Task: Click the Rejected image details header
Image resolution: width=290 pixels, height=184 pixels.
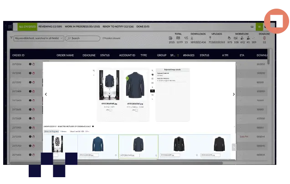Action: pyautogui.click(x=173, y=70)
